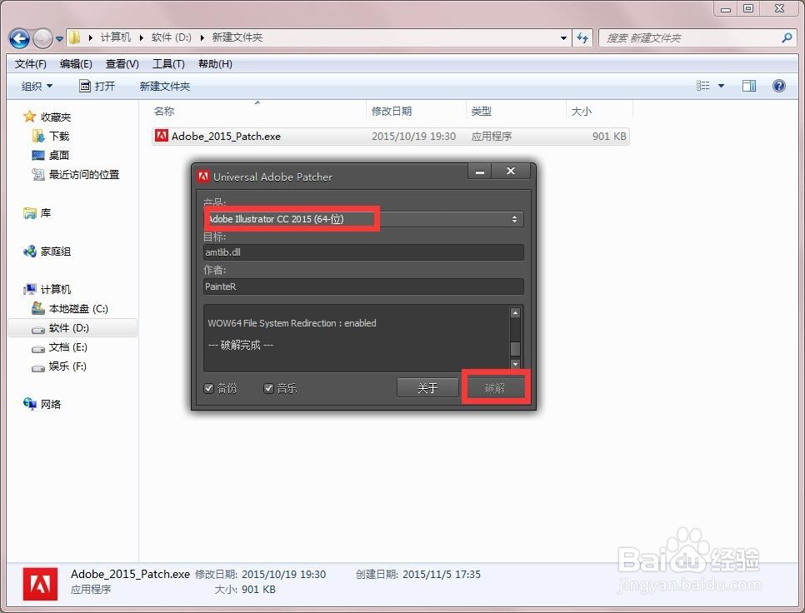Image resolution: width=805 pixels, height=613 pixels.
Task: Toggle the 备份 checkbox in the patcher
Action: (209, 388)
